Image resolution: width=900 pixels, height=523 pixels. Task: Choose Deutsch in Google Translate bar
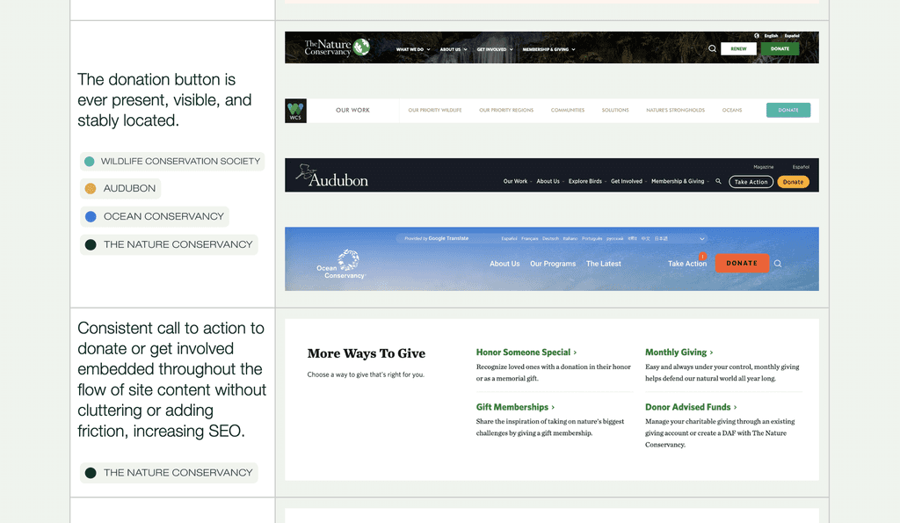tap(550, 239)
